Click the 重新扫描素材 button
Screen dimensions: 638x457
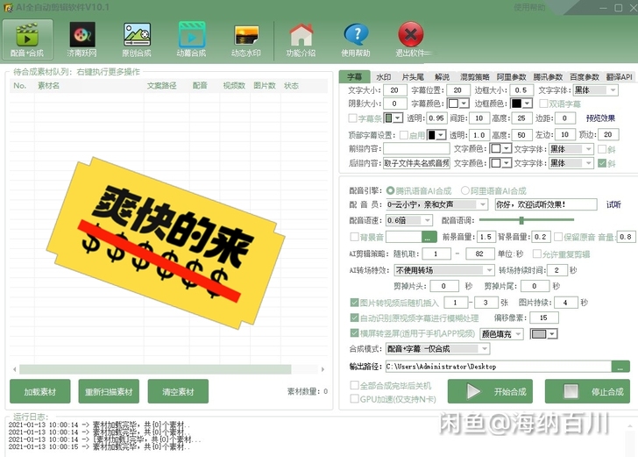pyautogui.click(x=109, y=391)
